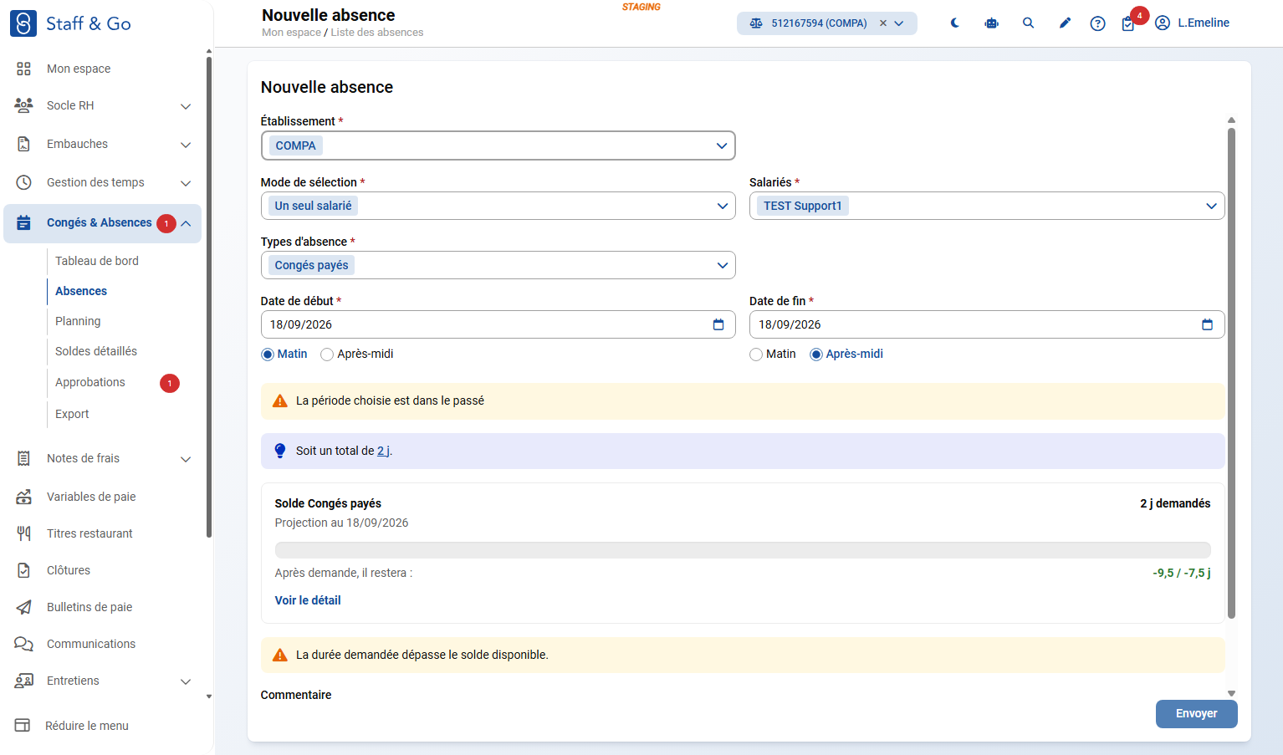Click the Titres restaurant fork icon
The width and height of the screenshot is (1283, 755).
coord(23,533)
